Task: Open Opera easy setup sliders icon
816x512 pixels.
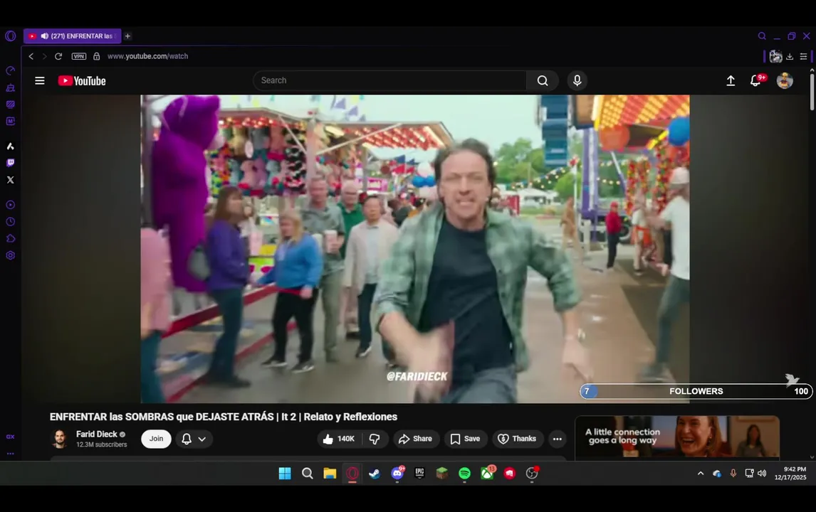Action: (803, 56)
